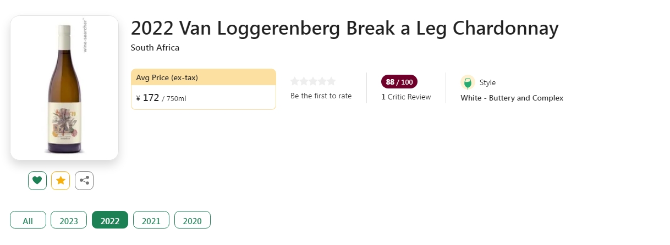Rate the wine five stars
The width and height of the screenshot is (670, 245).
point(331,82)
